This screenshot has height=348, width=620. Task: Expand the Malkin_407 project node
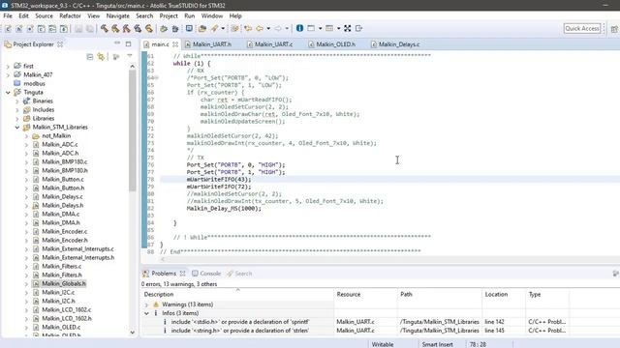click(8, 75)
